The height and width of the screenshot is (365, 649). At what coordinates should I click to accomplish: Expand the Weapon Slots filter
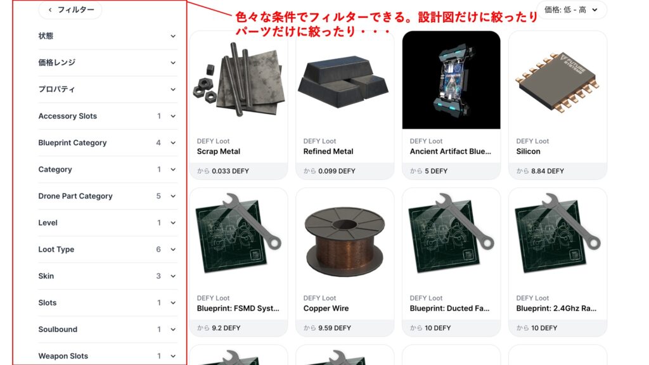point(108,356)
